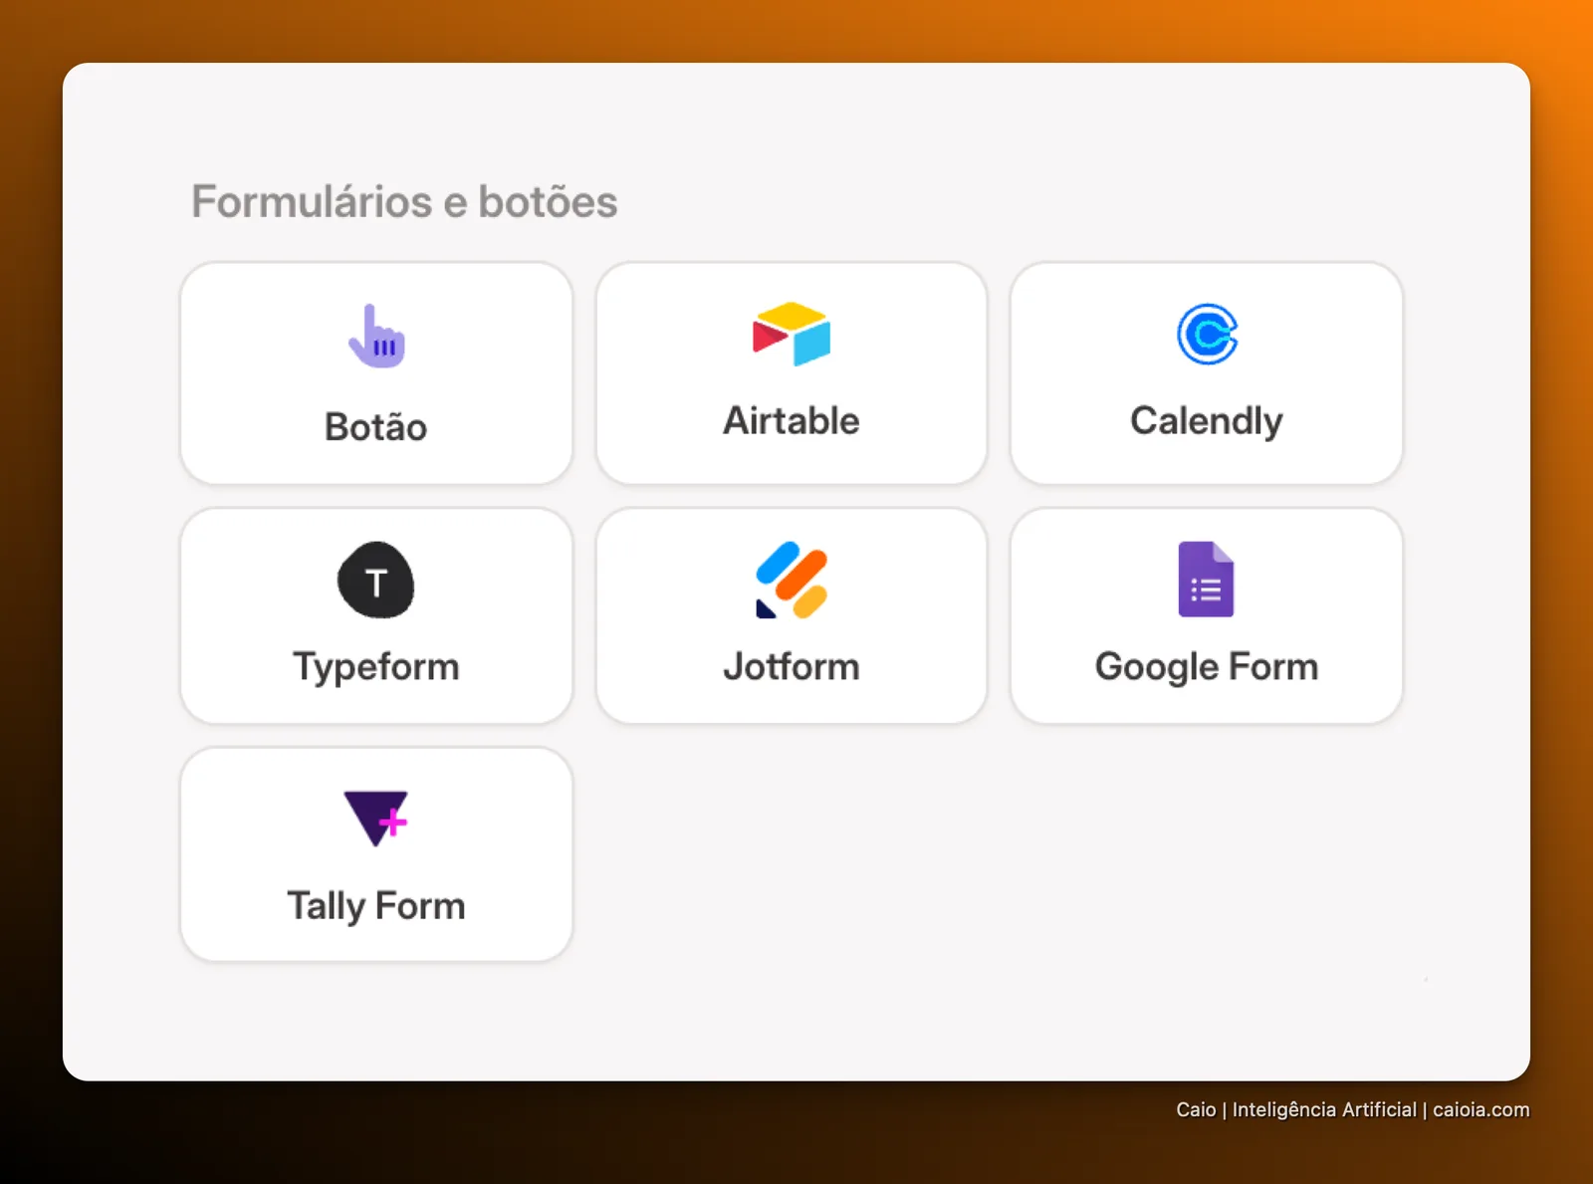Viewport: 1593px width, 1184px height.
Task: Click the Typeform label text
Action: [376, 668]
